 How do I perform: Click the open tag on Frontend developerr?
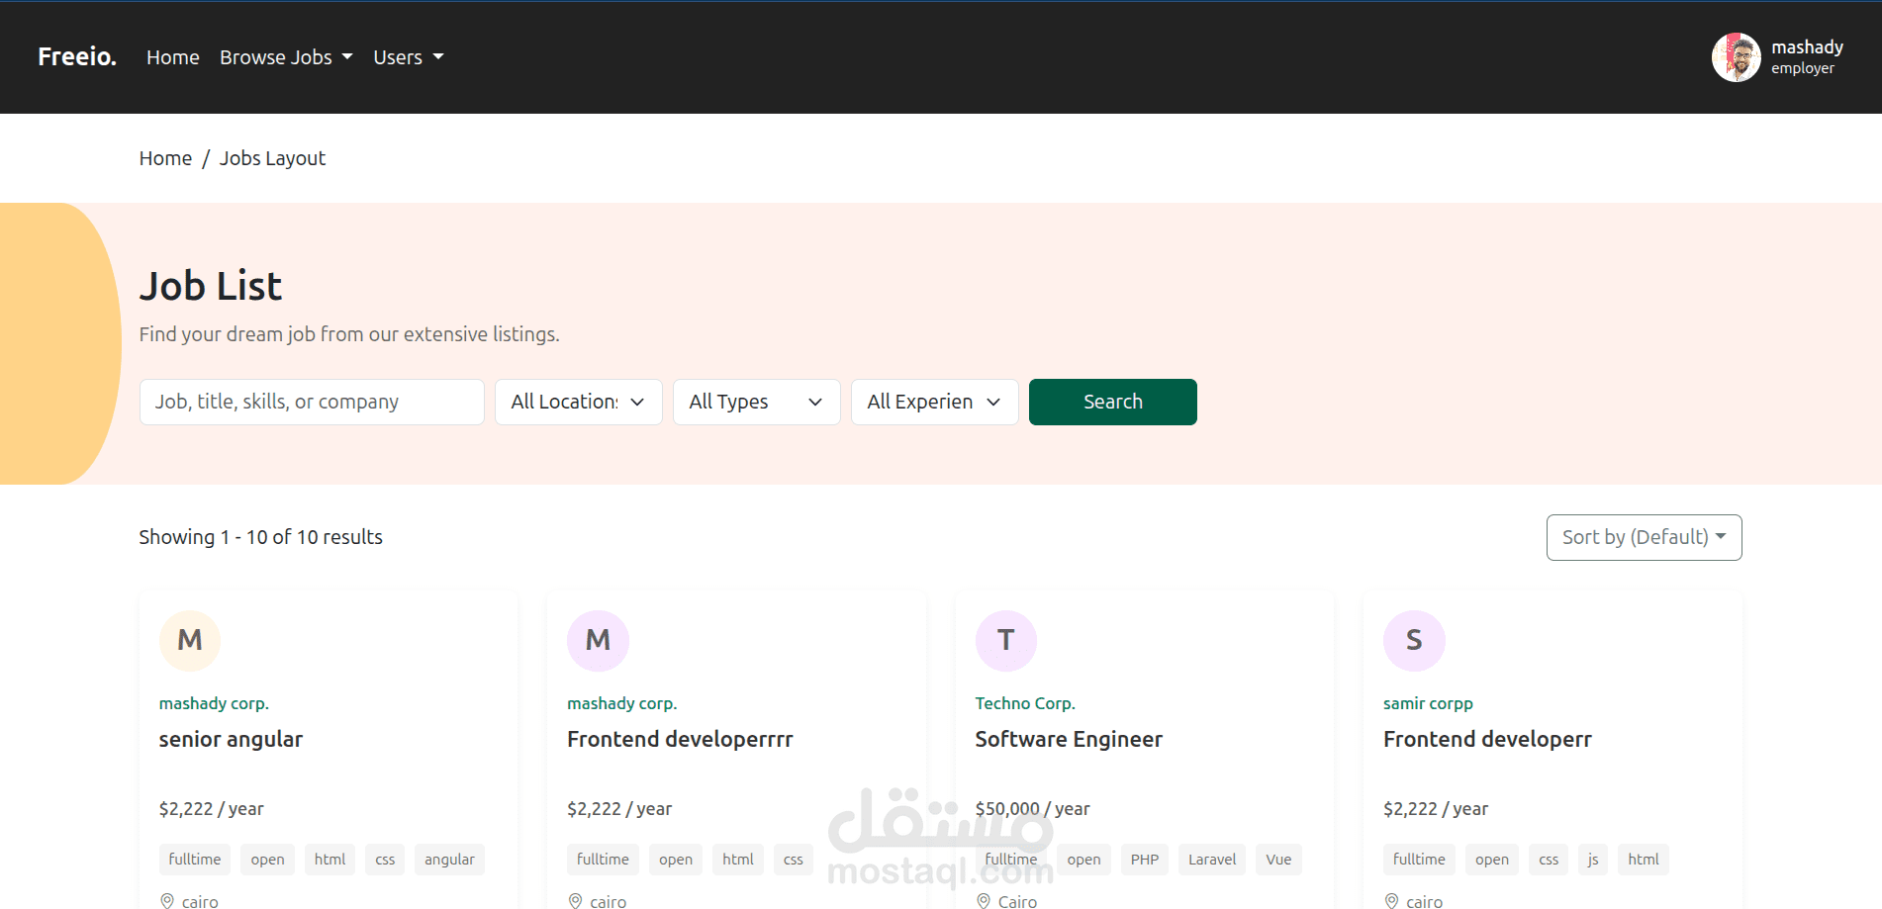point(1492,860)
